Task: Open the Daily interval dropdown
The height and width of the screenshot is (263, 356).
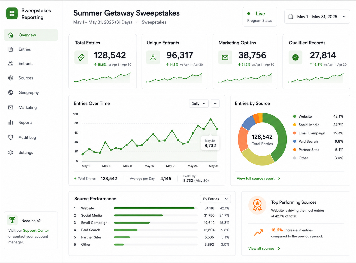Action: click(x=199, y=104)
